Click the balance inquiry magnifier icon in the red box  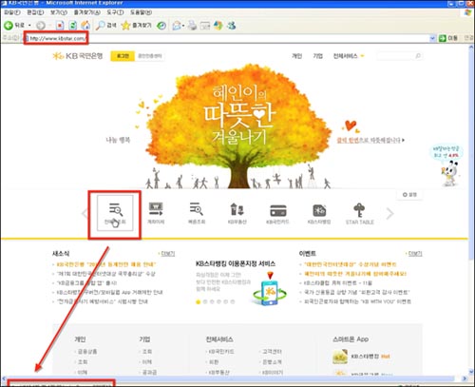tap(115, 210)
